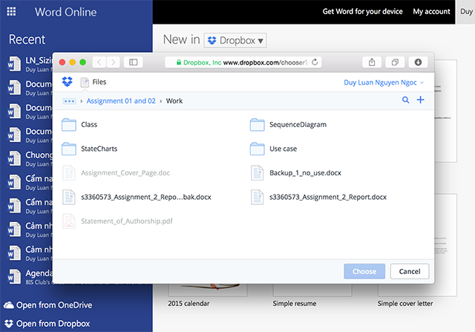This screenshot has height=332, width=475.
Task: Click the 'Word Online' title
Action: 66,12
